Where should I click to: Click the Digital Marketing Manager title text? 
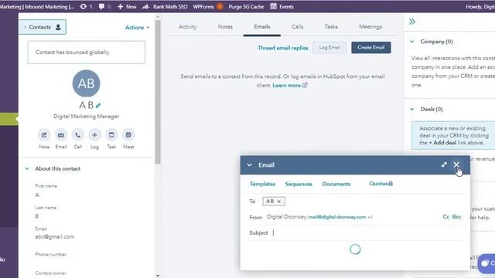(86, 117)
